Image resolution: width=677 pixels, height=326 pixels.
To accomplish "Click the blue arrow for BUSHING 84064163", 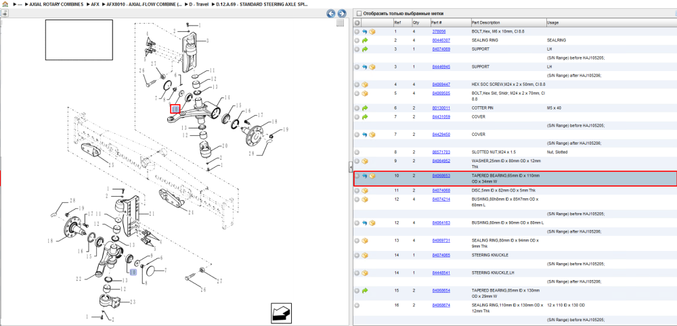I will [365, 223].
